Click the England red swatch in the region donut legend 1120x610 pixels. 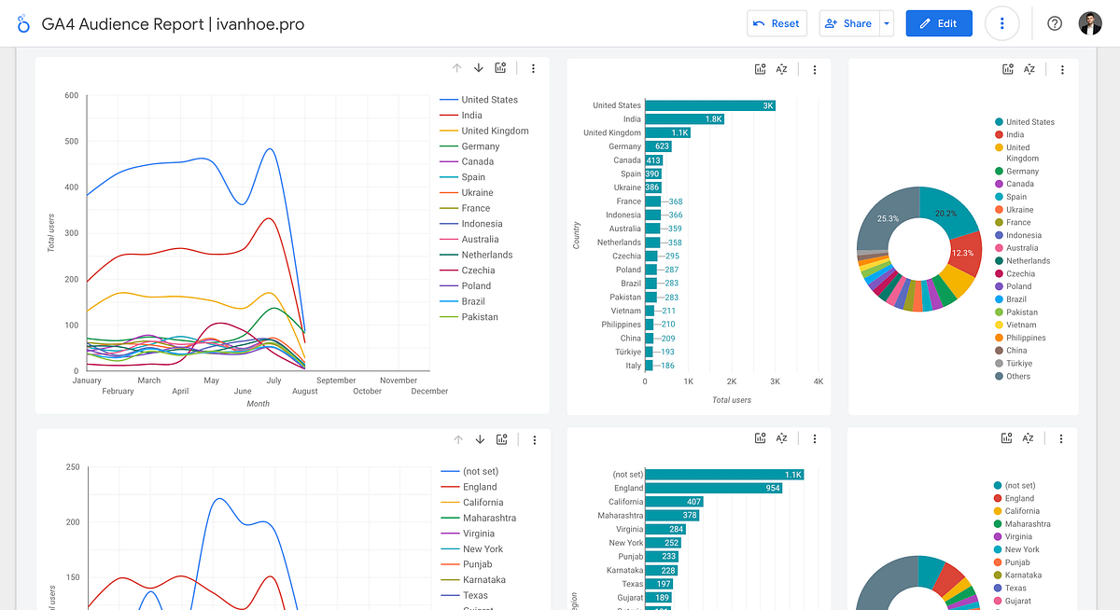pos(998,499)
